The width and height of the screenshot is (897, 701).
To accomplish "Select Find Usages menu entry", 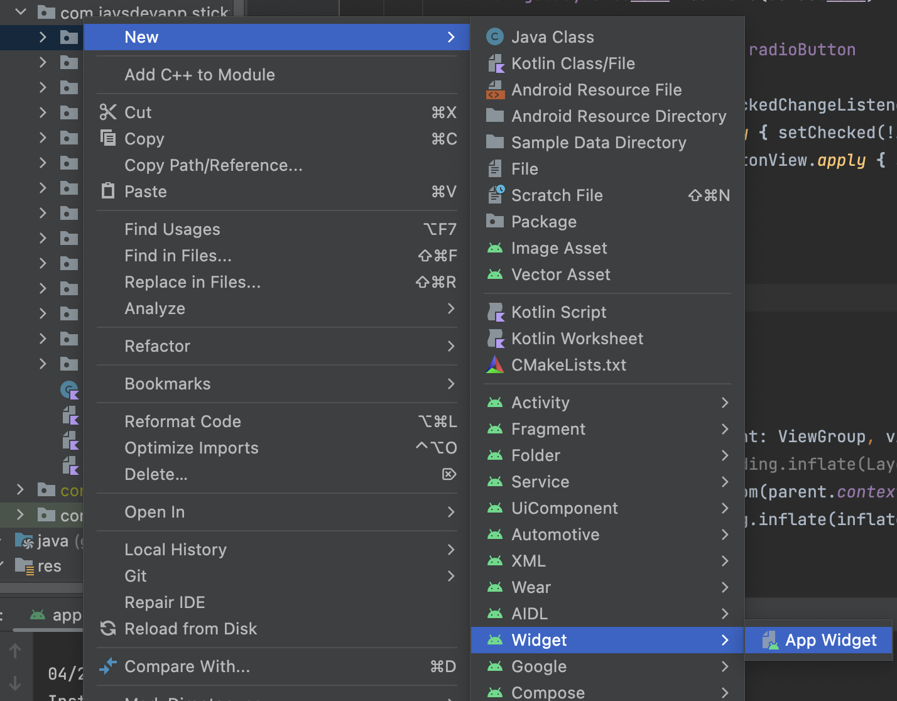I will tap(172, 229).
